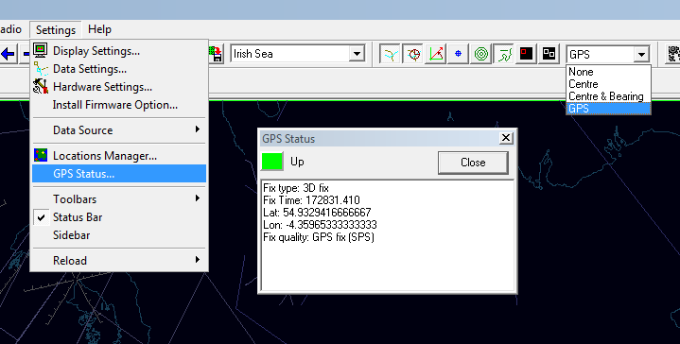Close GPS Status dialog with X button
680x344 pixels.
(x=505, y=138)
